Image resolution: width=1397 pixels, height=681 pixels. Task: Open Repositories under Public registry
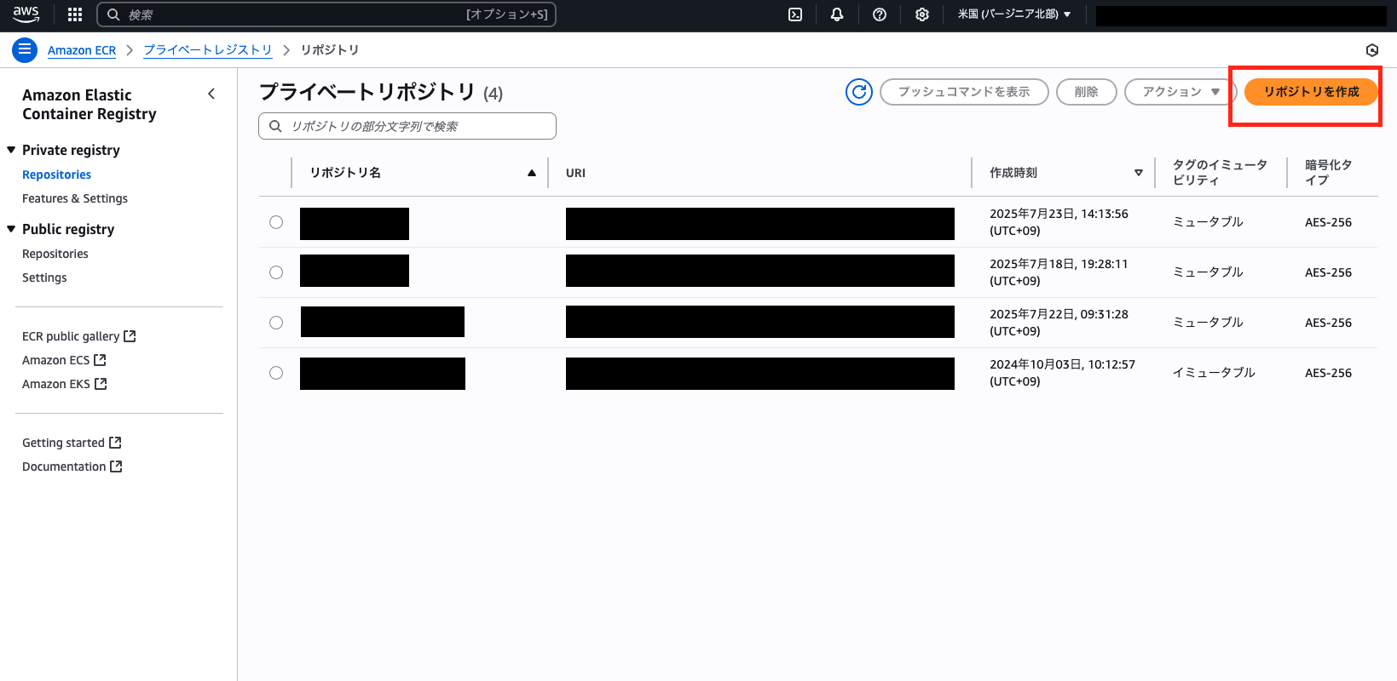(55, 254)
